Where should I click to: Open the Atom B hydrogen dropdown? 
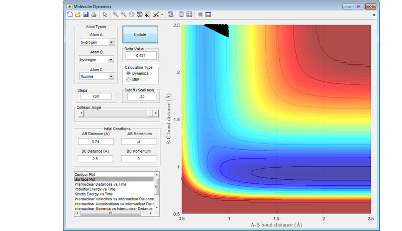(97, 60)
